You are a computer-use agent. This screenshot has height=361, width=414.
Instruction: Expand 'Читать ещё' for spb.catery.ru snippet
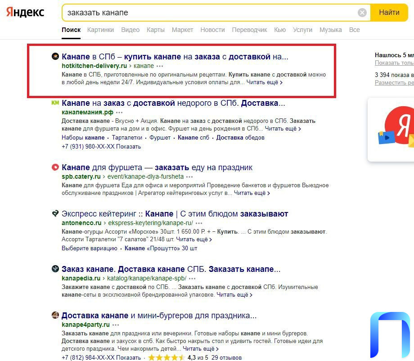[252, 193]
